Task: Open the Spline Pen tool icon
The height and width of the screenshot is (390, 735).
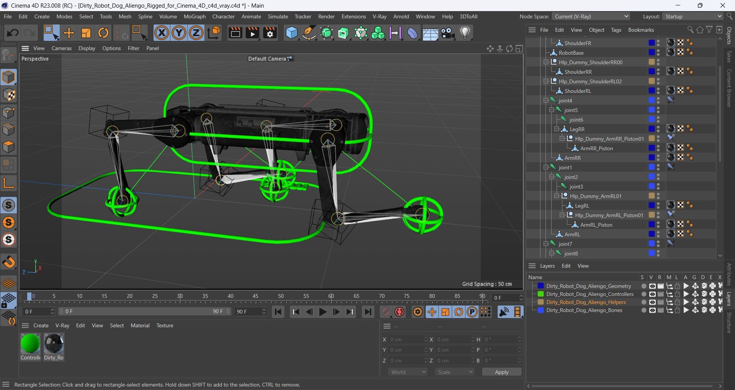Action: [309, 33]
